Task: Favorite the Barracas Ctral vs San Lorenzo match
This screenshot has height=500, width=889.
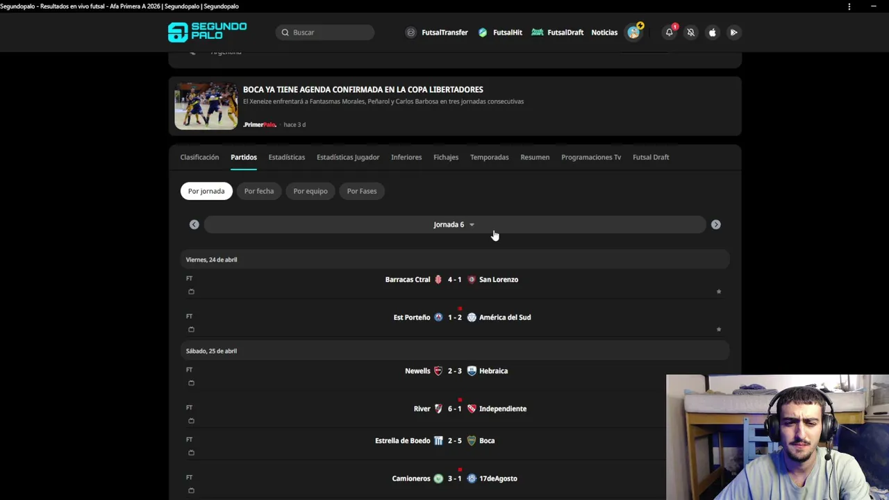Action: 719,292
